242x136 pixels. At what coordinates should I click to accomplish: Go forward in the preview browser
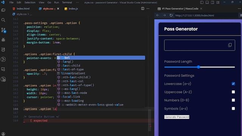pos(164,15)
